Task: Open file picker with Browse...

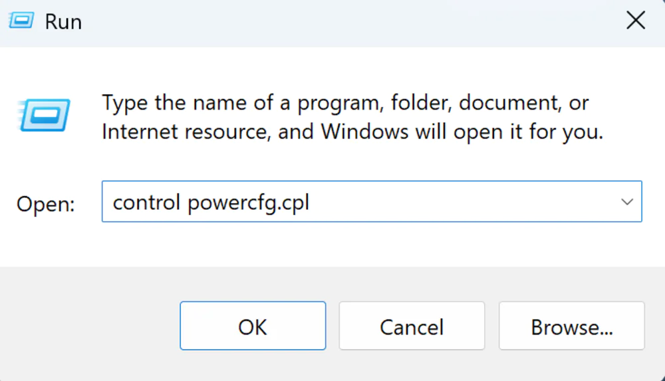Action: tap(572, 325)
